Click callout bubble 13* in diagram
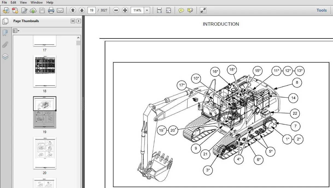Image resolution: width=333 pixels, height=188 pixels. pos(299,71)
